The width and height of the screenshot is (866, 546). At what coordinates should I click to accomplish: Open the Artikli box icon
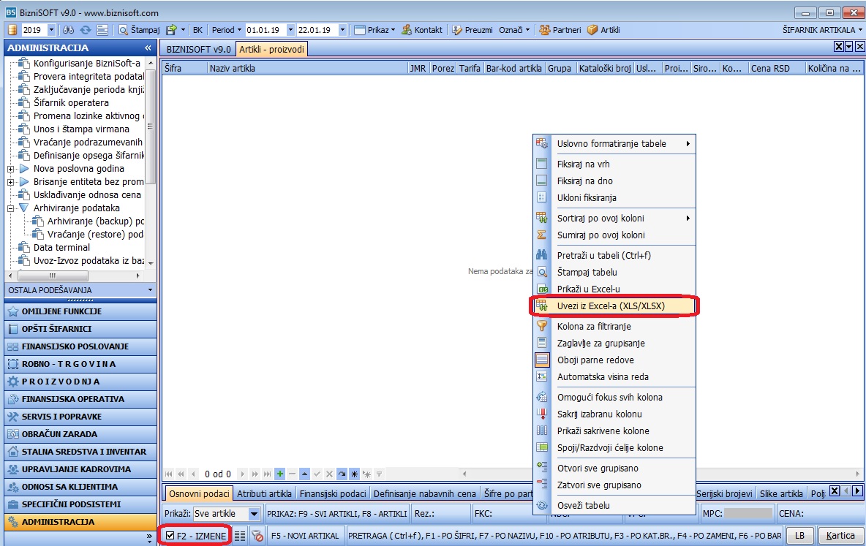pyautogui.click(x=592, y=30)
